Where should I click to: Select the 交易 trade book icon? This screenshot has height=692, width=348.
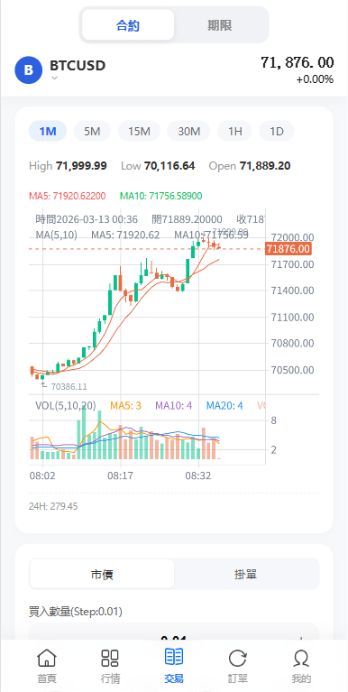[x=174, y=657]
